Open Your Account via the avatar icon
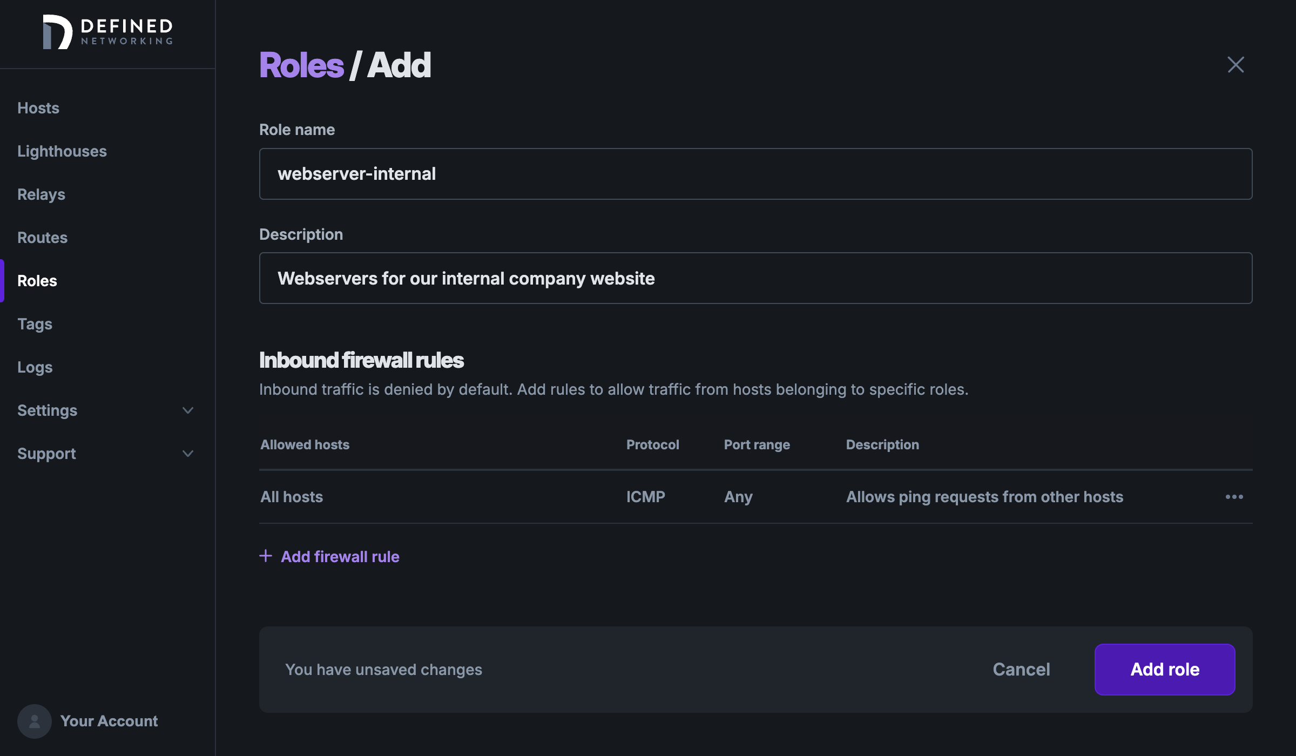Viewport: 1296px width, 756px height. (x=34, y=721)
